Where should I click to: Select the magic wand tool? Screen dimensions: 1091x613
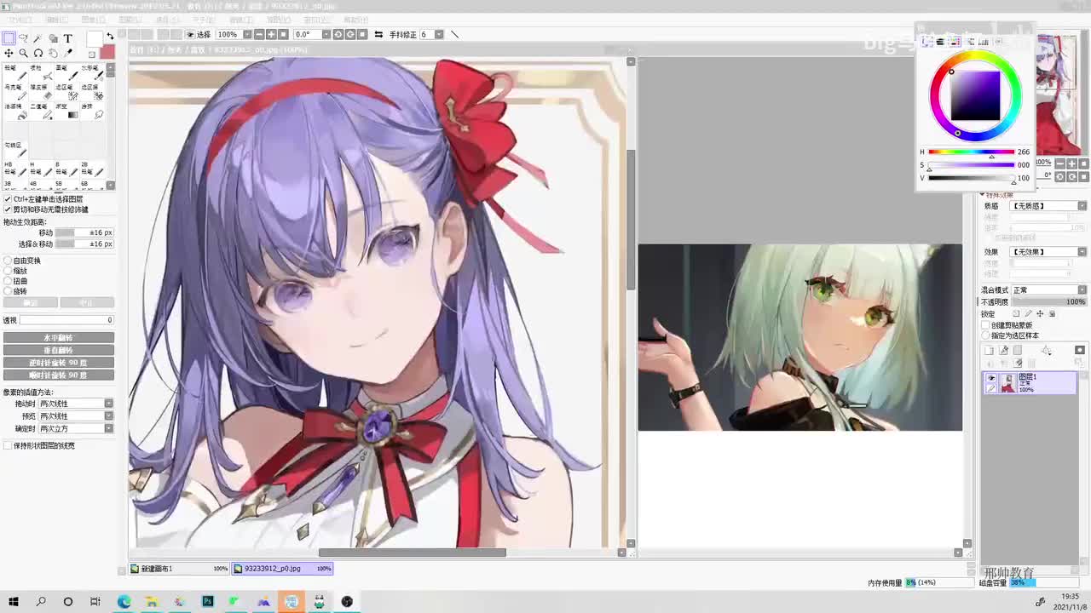pyautogui.click(x=38, y=38)
